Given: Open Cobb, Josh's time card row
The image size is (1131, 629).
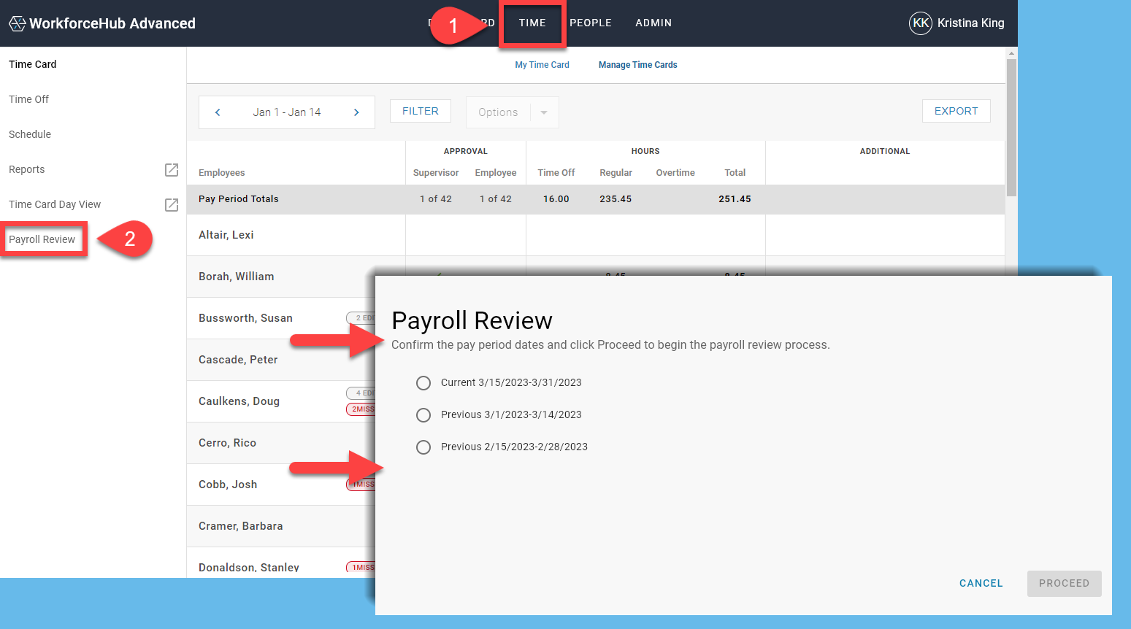Looking at the screenshot, I should [228, 484].
